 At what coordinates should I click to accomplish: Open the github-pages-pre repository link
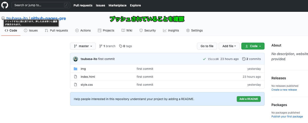pyautogui.click(x=49, y=18)
